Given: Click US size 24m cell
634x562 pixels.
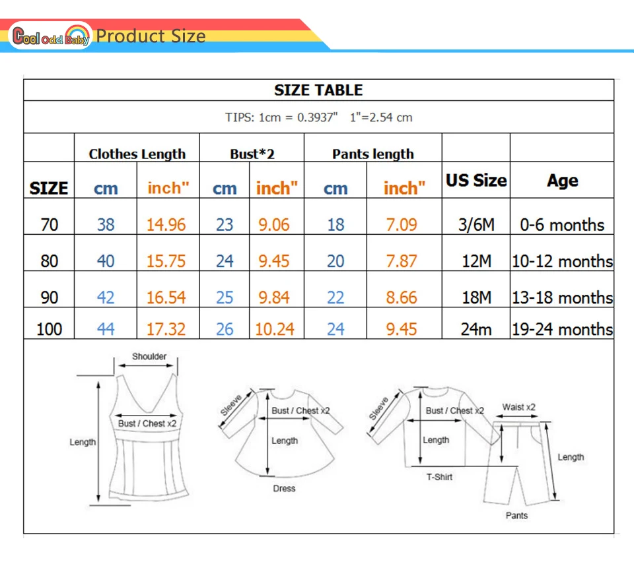Looking at the screenshot, I should pos(476,329).
